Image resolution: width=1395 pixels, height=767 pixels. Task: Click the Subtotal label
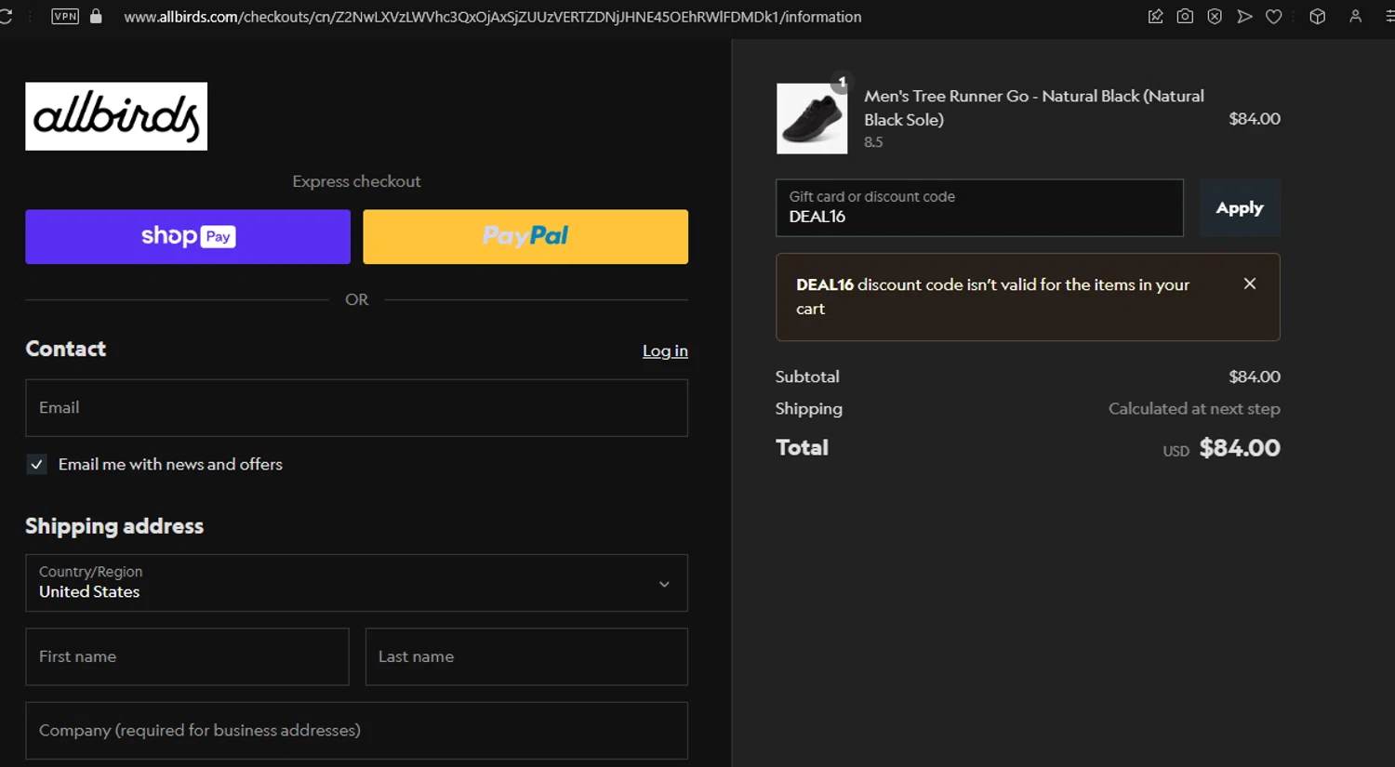tap(807, 377)
